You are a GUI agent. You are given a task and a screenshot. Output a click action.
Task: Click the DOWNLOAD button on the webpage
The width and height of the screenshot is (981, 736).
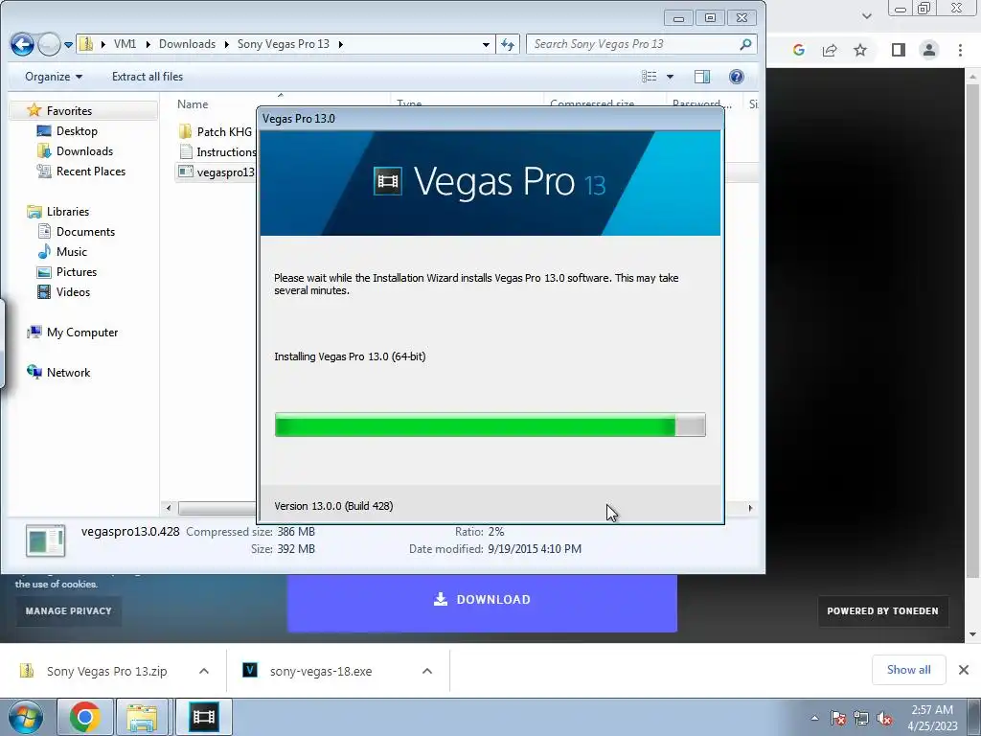[x=482, y=600]
